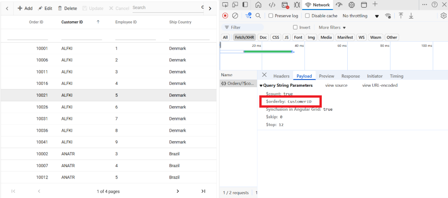Stop recording network log red button
The image size is (448, 198).
226,16
